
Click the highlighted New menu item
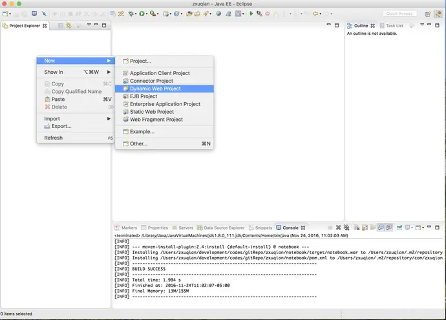point(76,61)
